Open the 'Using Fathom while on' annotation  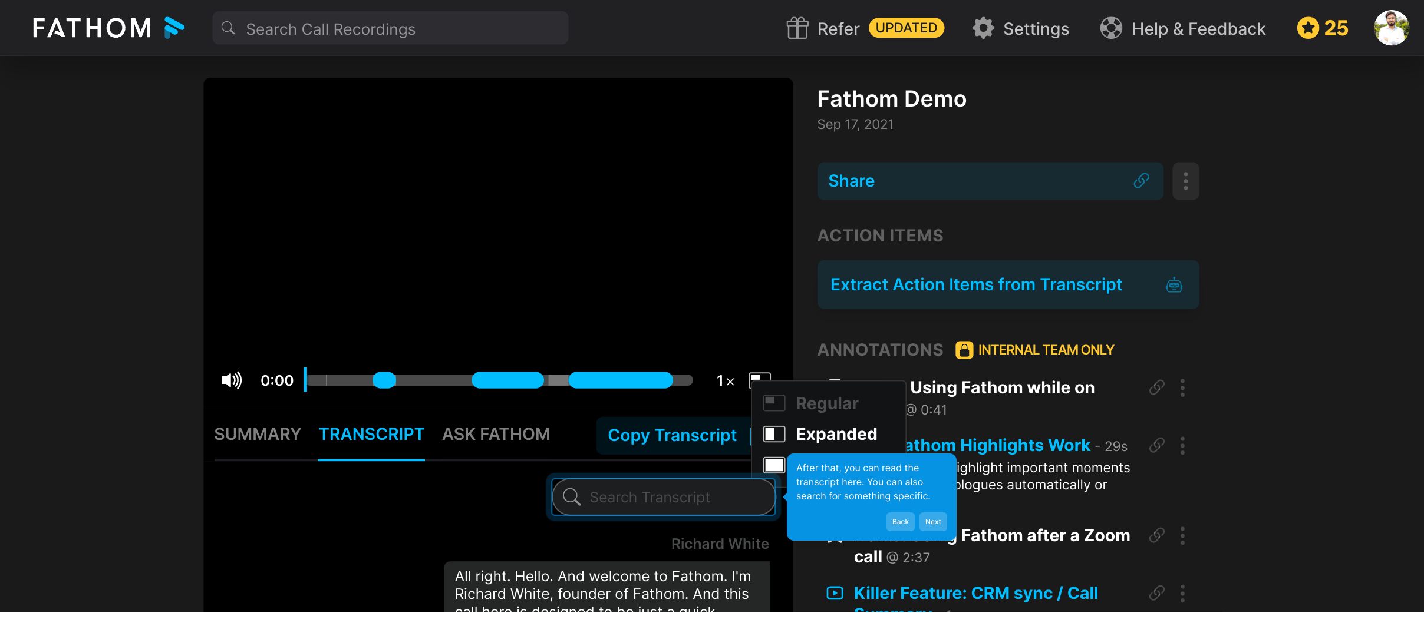point(1002,387)
